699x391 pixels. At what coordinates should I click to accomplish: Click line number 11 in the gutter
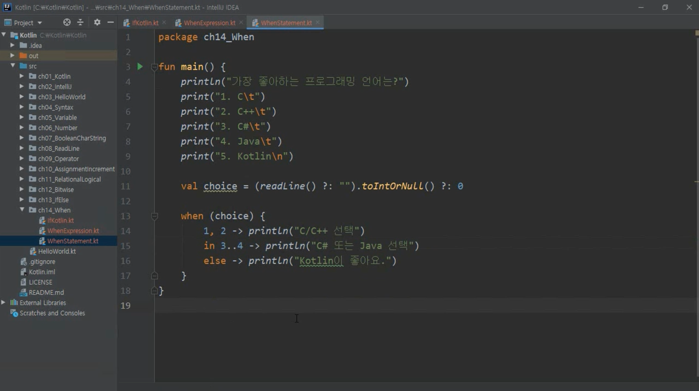126,186
